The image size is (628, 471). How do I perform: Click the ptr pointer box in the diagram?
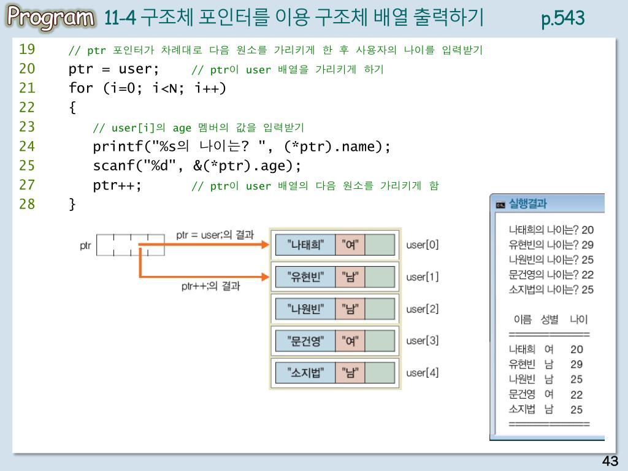131,245
